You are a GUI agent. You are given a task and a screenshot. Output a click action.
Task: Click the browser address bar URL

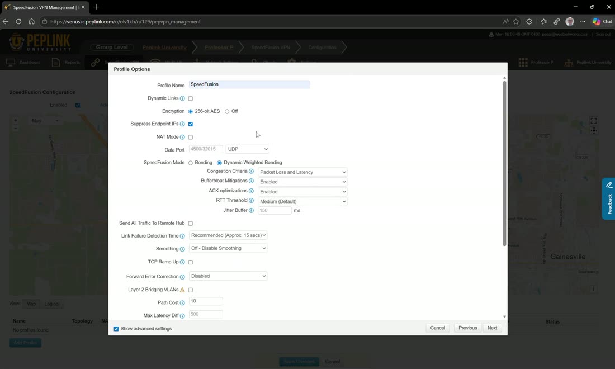[x=125, y=22]
